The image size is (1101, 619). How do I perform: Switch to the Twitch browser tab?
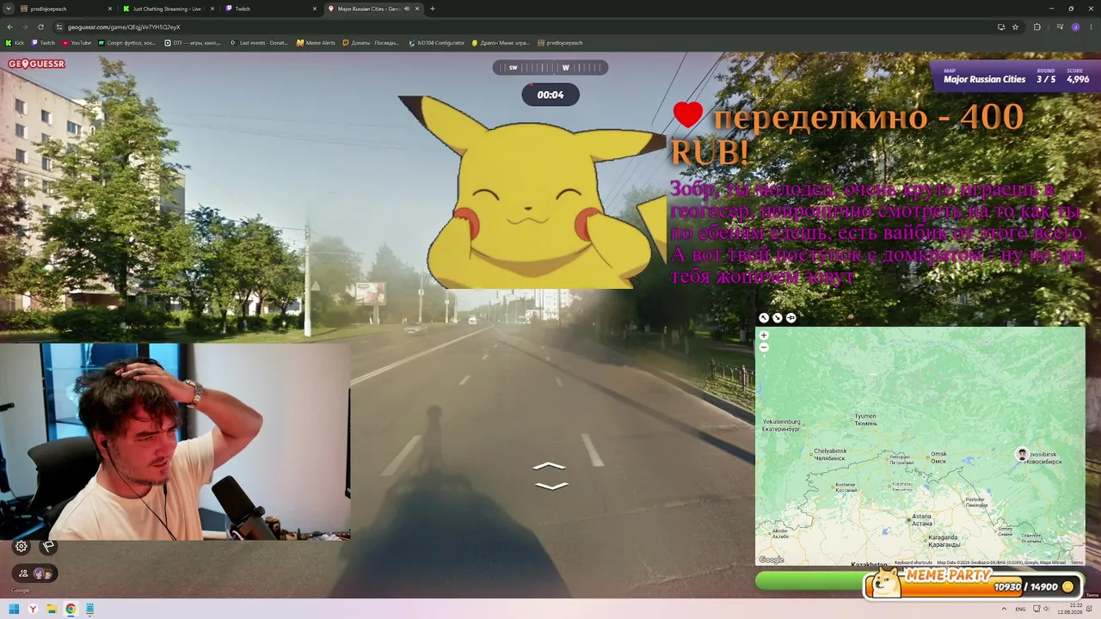pos(272,9)
